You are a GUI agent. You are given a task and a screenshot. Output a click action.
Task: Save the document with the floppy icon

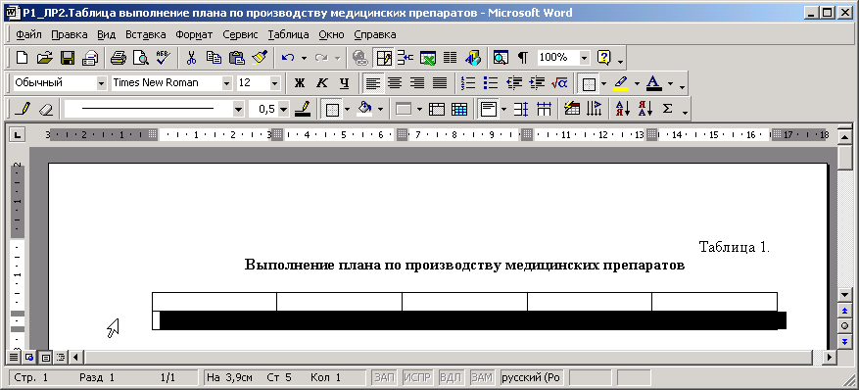pos(68,58)
